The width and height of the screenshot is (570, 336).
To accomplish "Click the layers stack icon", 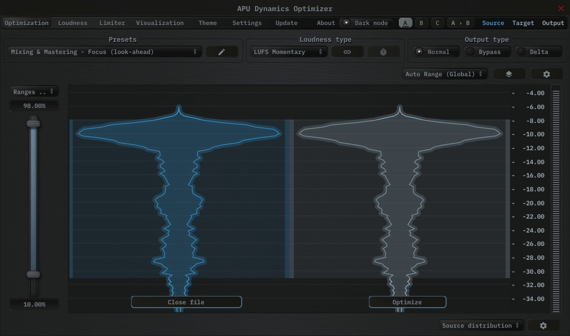I will (x=508, y=74).
